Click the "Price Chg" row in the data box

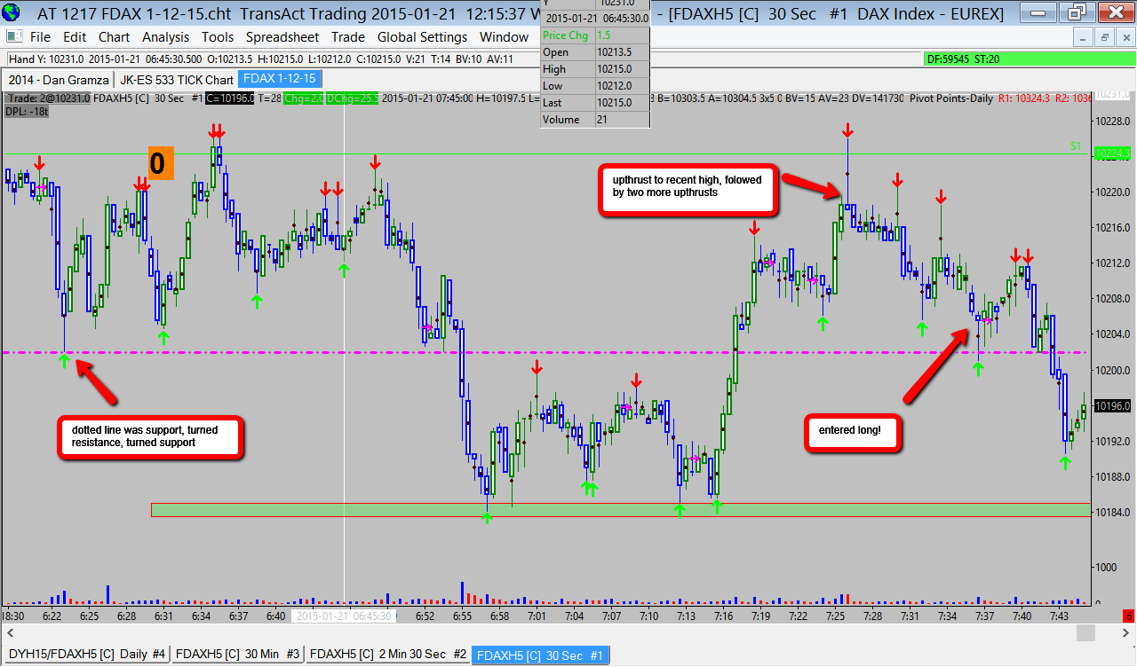click(595, 35)
